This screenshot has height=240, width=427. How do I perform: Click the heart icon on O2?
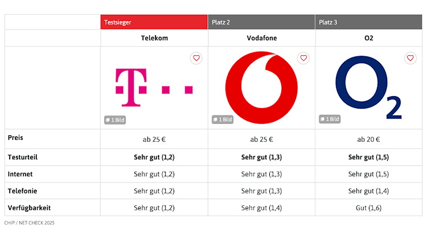410,58
